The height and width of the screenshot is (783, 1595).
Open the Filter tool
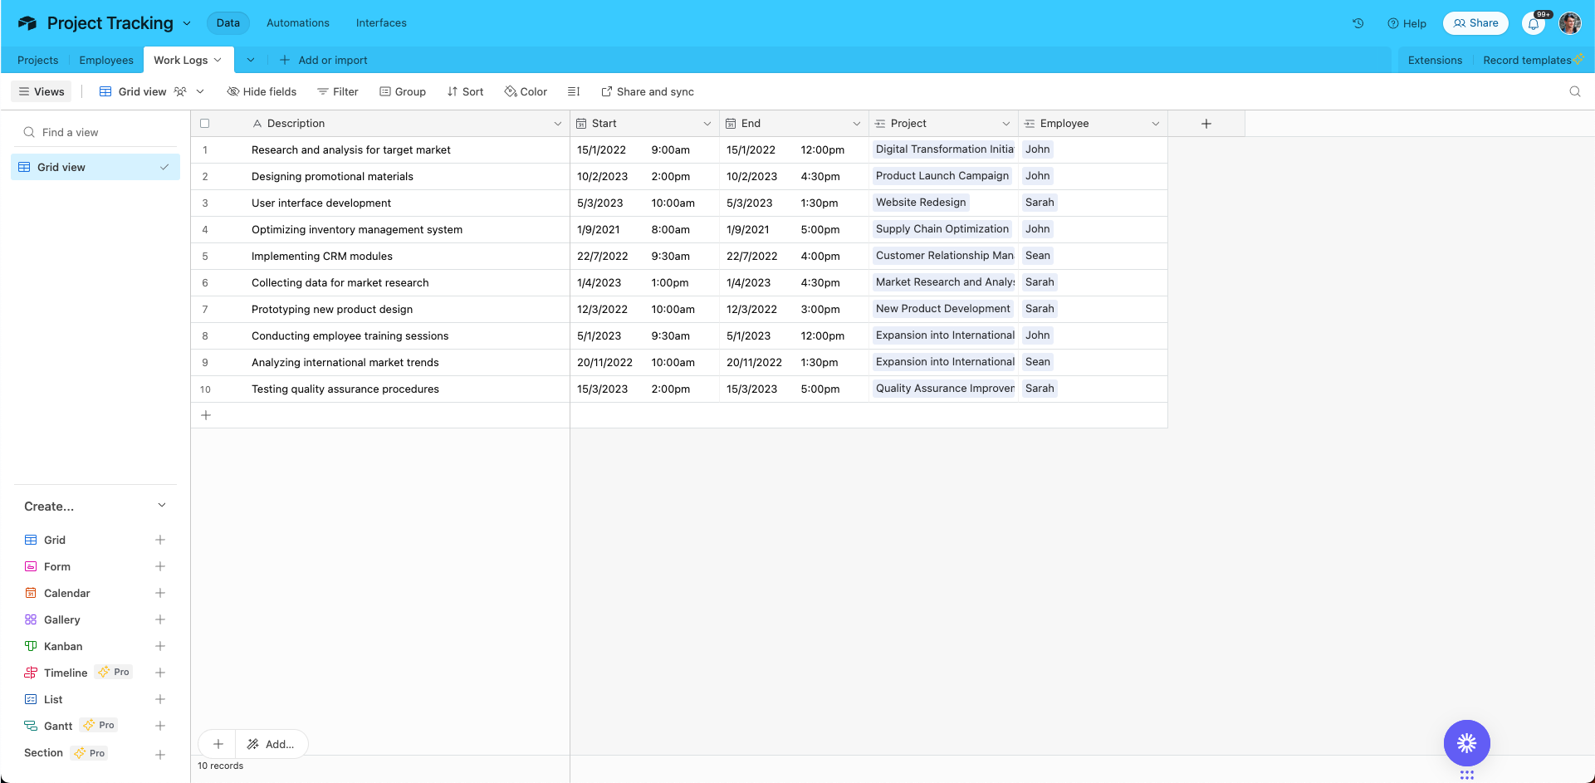(337, 91)
